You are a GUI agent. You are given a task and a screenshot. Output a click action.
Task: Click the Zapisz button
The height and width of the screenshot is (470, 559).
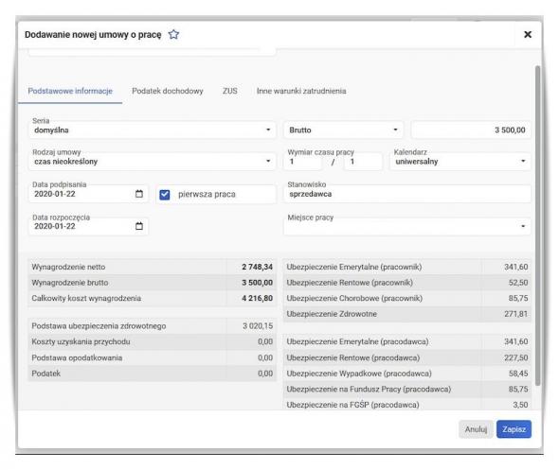[x=514, y=429]
